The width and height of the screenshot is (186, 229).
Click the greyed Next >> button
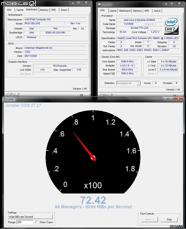click(x=149, y=219)
